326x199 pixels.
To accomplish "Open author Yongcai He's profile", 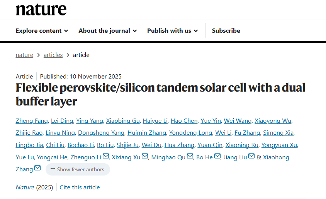I will pyautogui.click(x=51, y=157).
